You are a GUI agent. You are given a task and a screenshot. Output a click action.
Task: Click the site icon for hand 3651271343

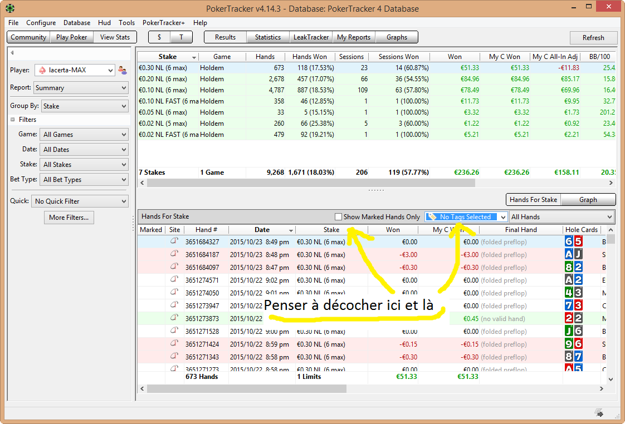click(x=174, y=356)
